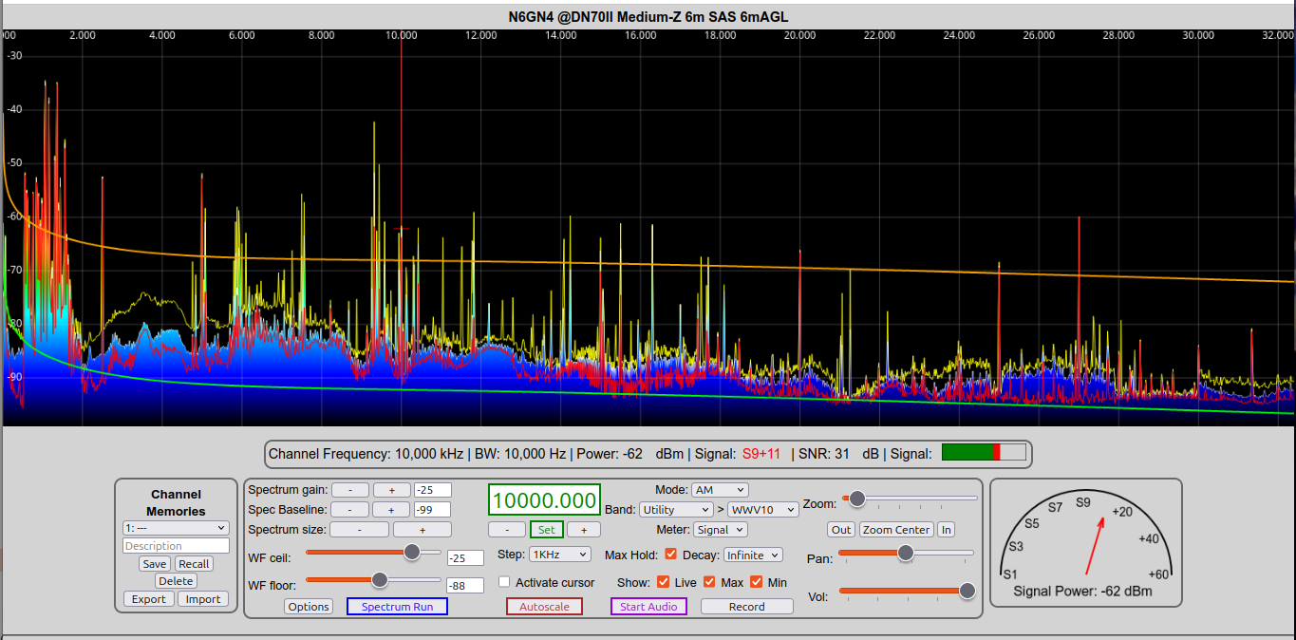Toggle the Show Min checkbox
Viewport: 1296px width, 640px height.
point(757,582)
